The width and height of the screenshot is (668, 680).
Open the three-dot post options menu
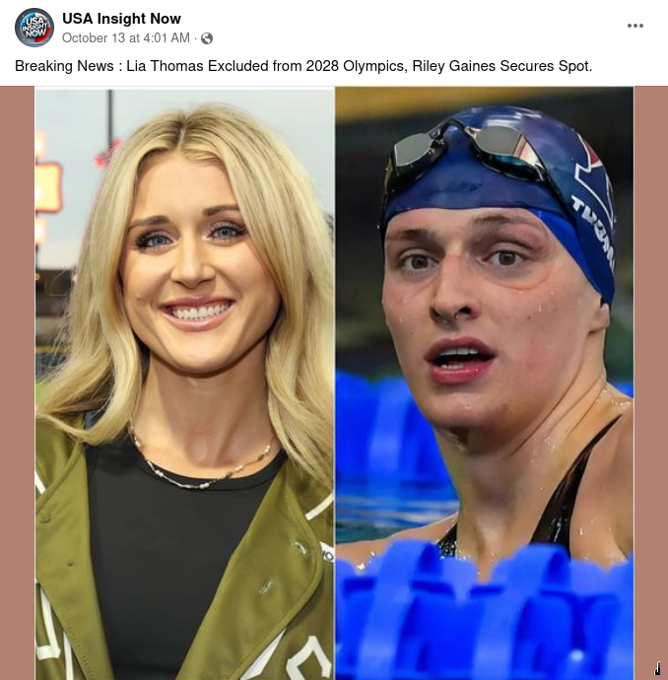635,26
